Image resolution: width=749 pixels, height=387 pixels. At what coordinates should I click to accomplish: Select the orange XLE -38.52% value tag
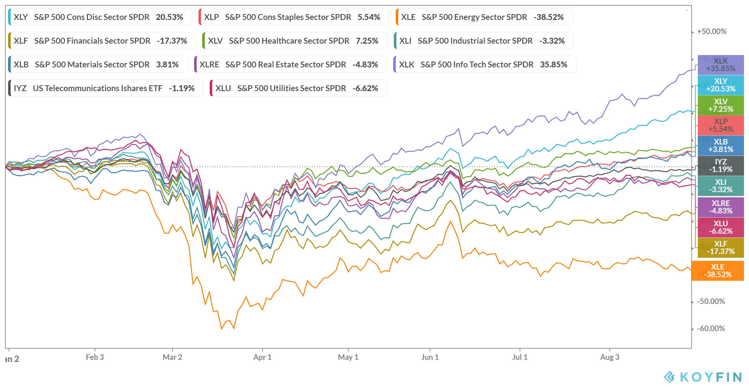[x=718, y=271]
